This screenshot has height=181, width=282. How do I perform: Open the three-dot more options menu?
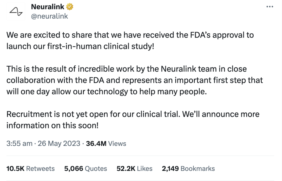pyautogui.click(x=270, y=7)
